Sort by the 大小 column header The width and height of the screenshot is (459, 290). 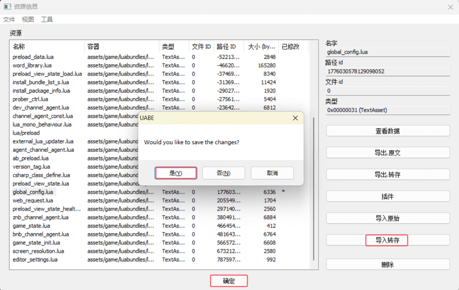point(261,47)
